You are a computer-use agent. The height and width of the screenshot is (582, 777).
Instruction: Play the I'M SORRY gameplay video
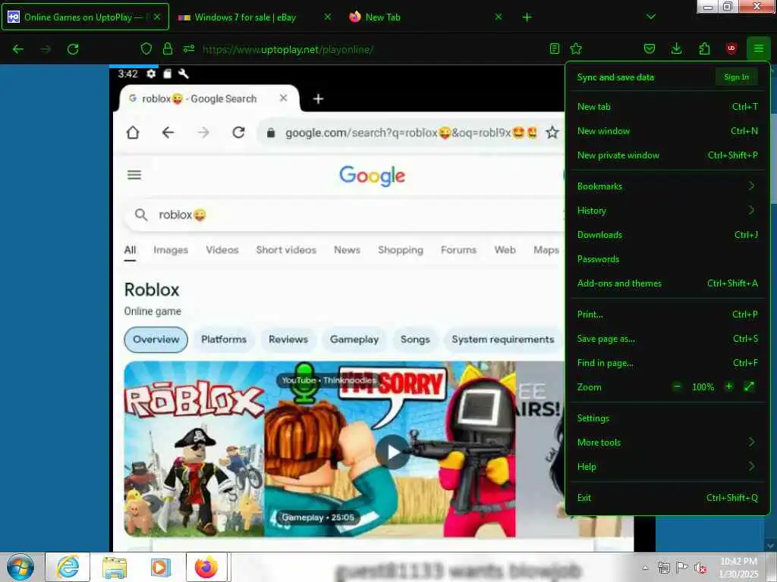(x=392, y=452)
